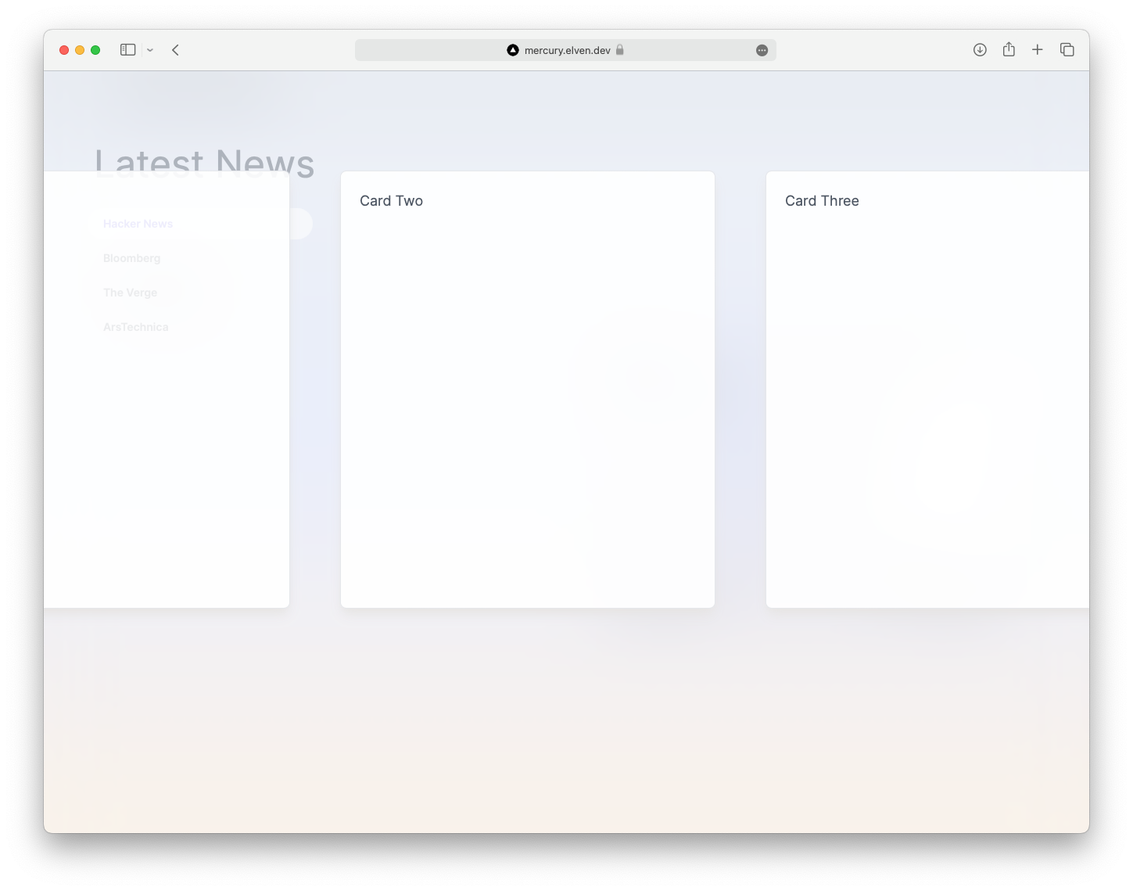Toggle the Safari sidebar icon
Screen dimensions: 1133x891
[127, 50]
